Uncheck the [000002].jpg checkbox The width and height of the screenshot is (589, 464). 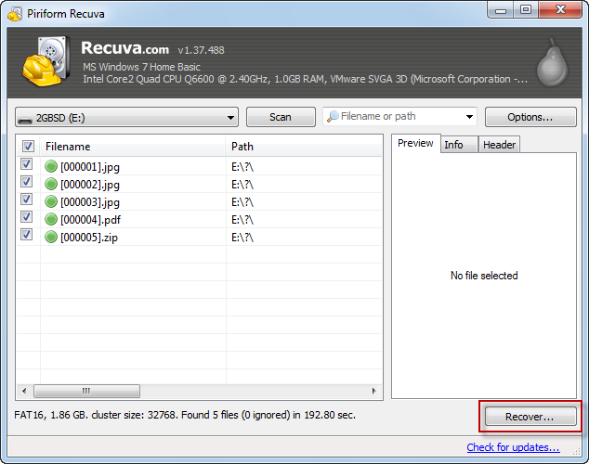coord(26,182)
